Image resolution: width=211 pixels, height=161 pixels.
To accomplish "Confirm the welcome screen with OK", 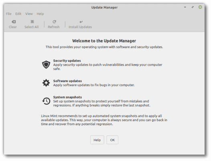I will pos(112,140).
